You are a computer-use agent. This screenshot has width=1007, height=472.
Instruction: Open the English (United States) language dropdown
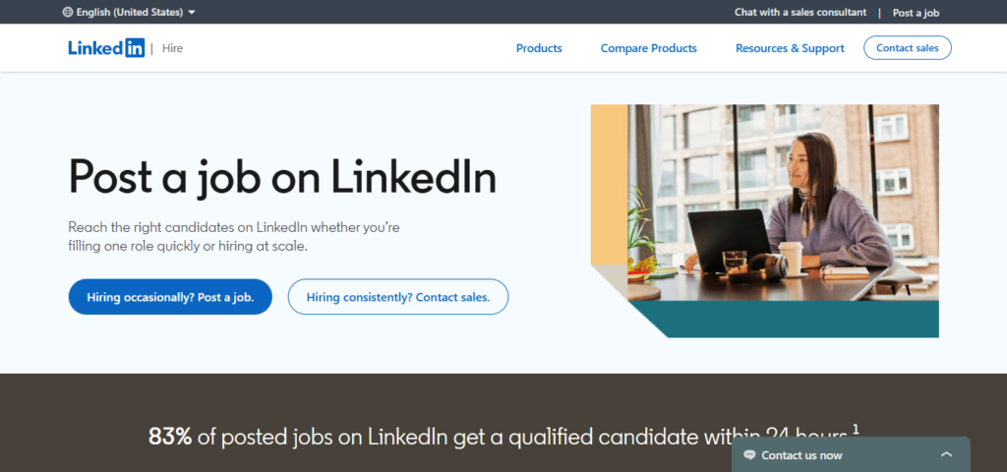[x=130, y=13]
